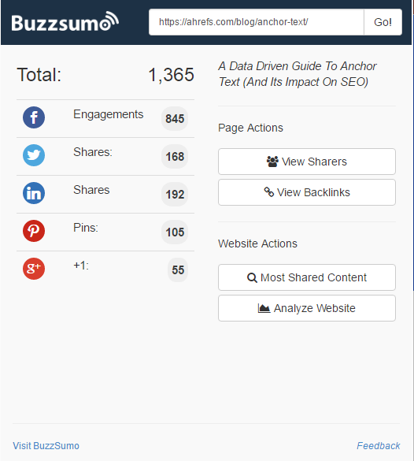Screen dimensions: 414x461
Task: Click the chain link icon in View Backlinks
Action: [x=269, y=192]
